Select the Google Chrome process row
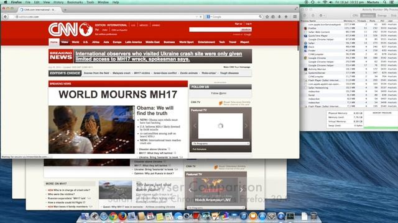 tap(349, 58)
